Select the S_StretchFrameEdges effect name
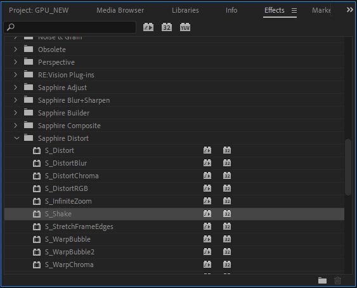The height and width of the screenshot is (288, 357). (79, 227)
